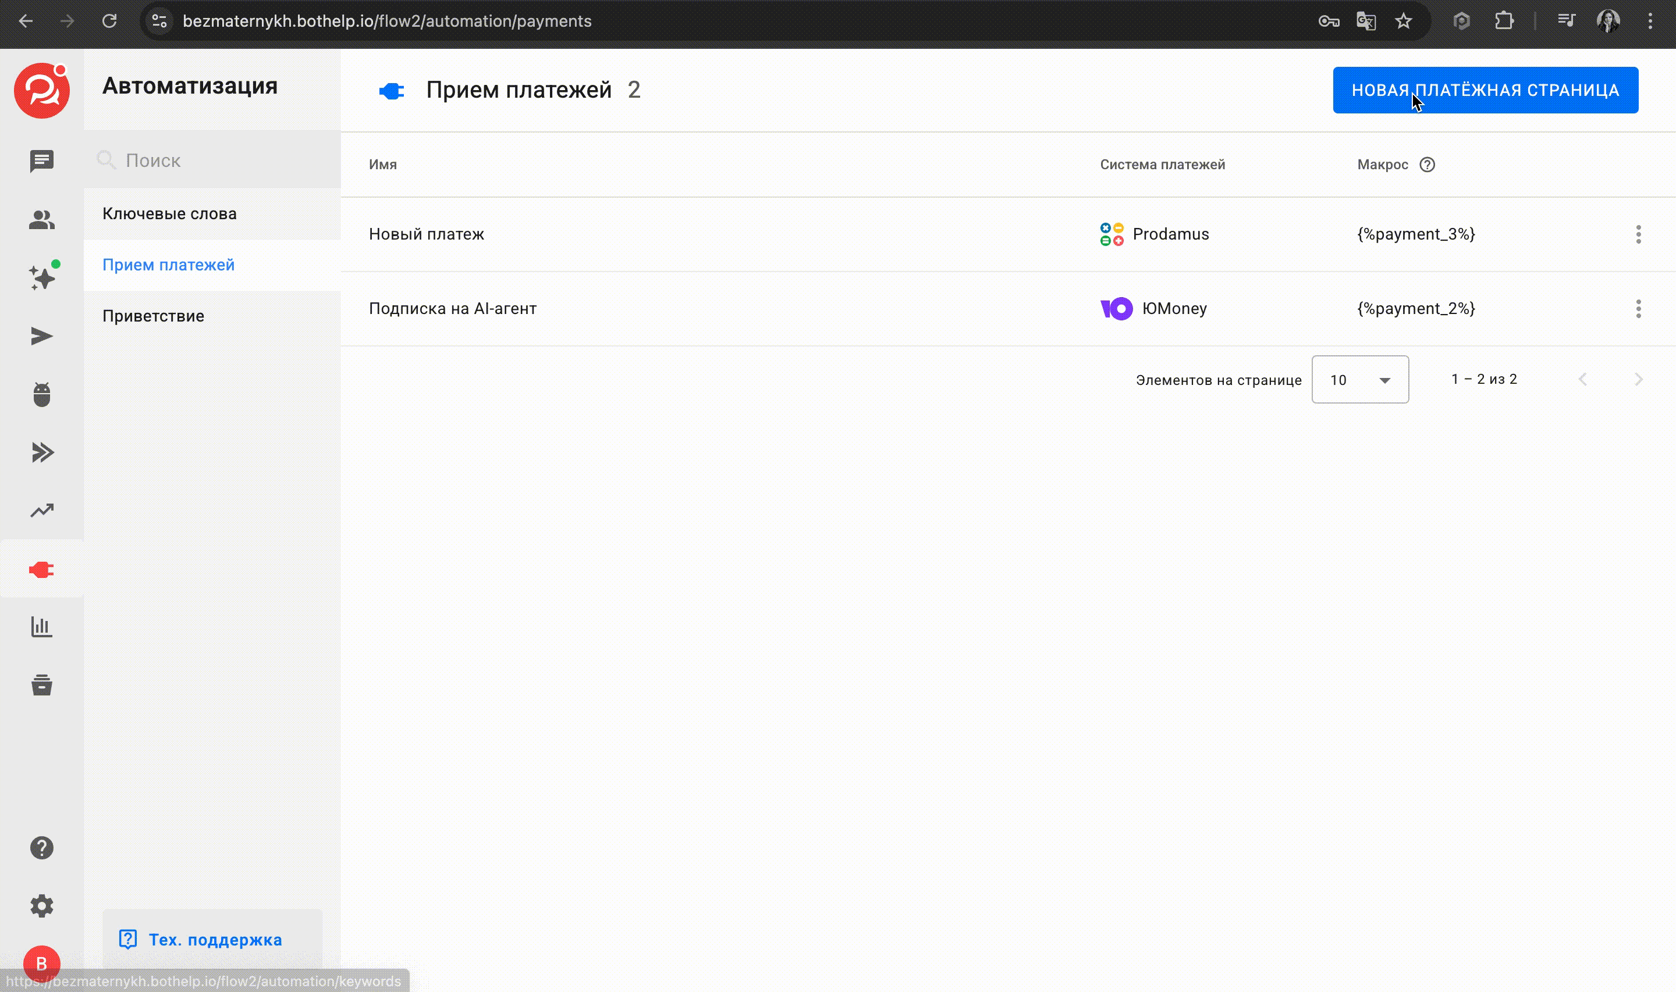The width and height of the screenshot is (1676, 992).
Task: Open the bar chart analytics icon
Action: [41, 627]
